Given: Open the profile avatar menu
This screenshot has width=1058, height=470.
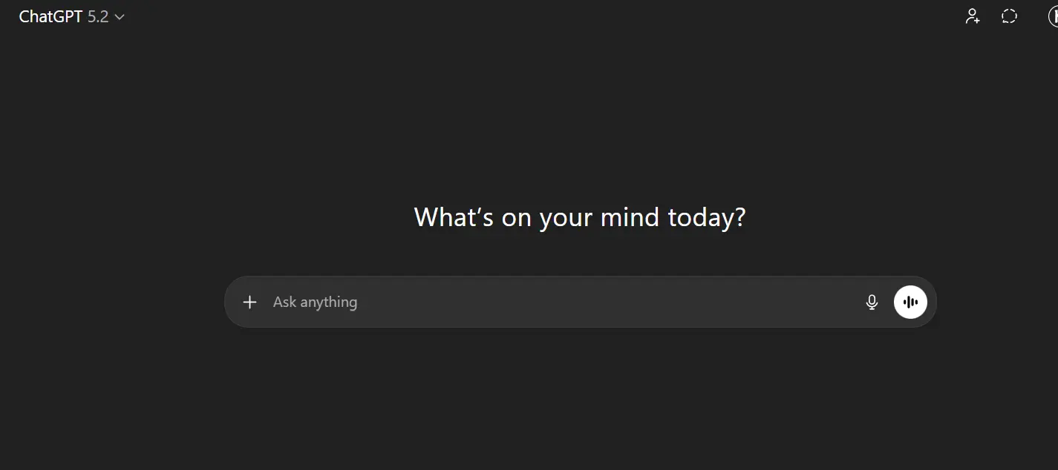Looking at the screenshot, I should coord(1053,16).
